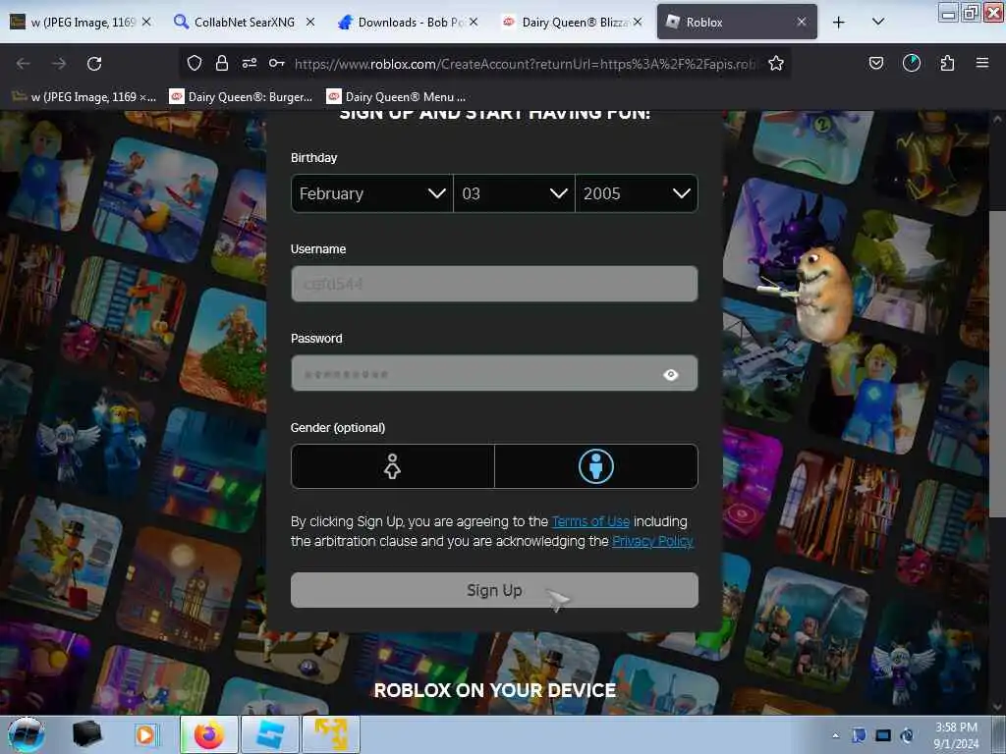Open the black box taskbar icon
1006x754 pixels.
pyautogui.click(x=87, y=734)
